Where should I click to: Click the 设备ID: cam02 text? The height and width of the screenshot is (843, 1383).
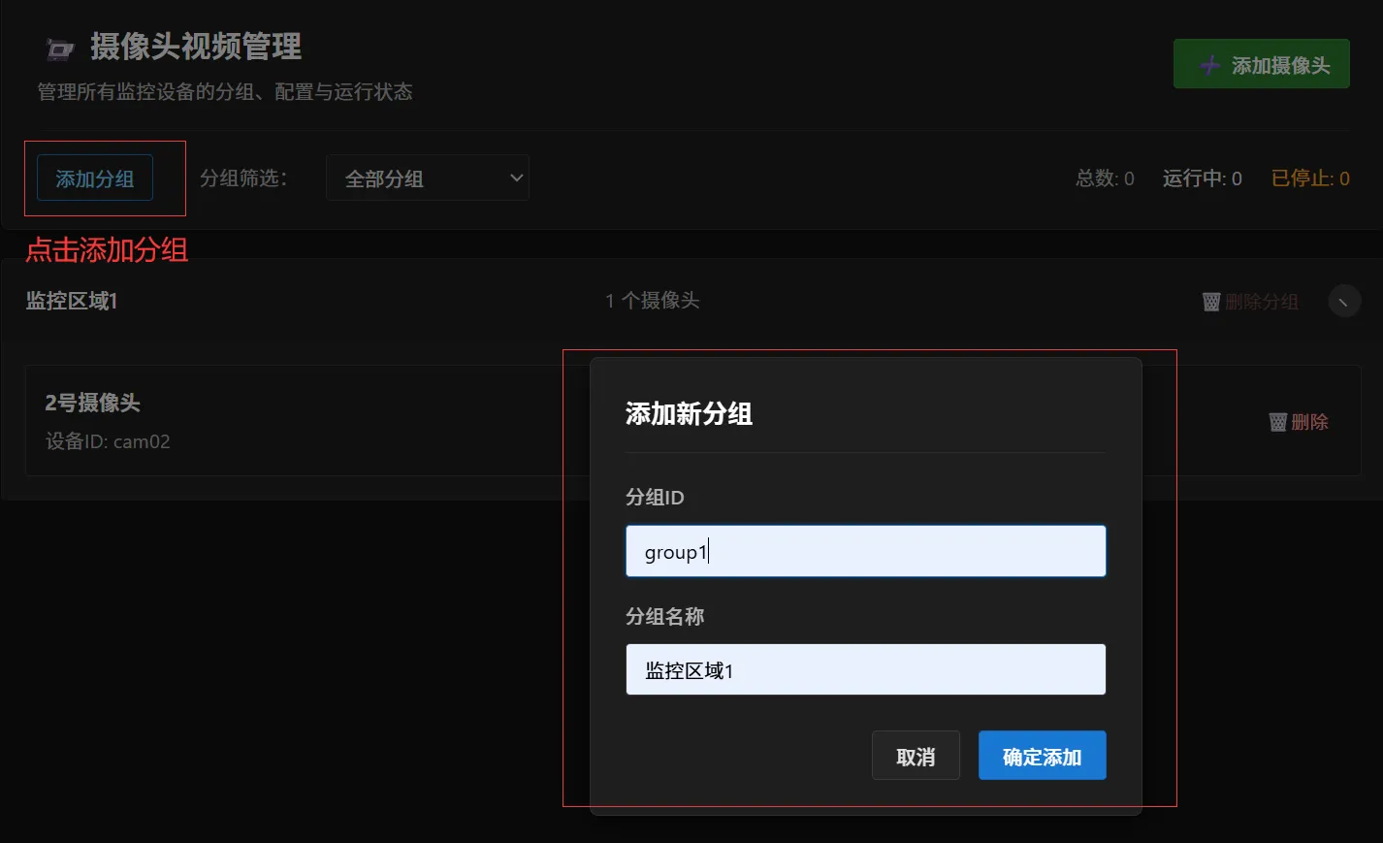point(108,442)
